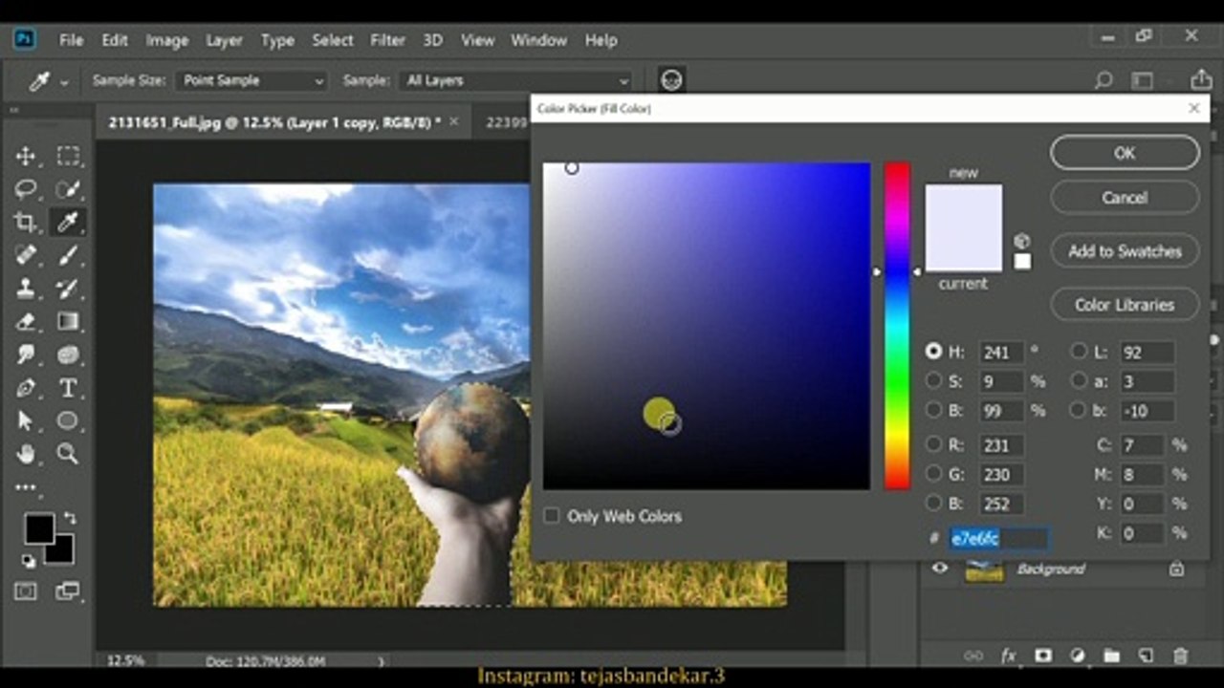The image size is (1224, 688).
Task: Open the Sample All Layers dropdown
Action: pos(516,81)
